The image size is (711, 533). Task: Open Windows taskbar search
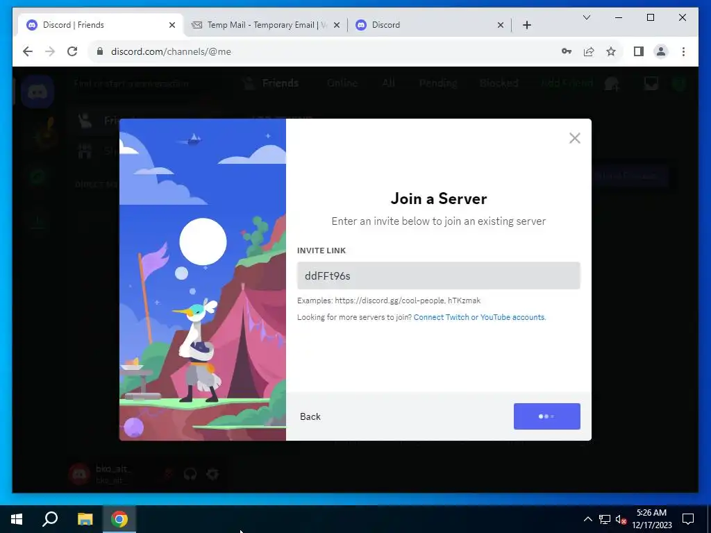point(50,519)
